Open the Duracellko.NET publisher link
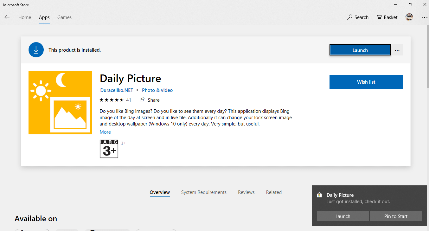Image resolution: width=429 pixels, height=231 pixels. [117, 90]
